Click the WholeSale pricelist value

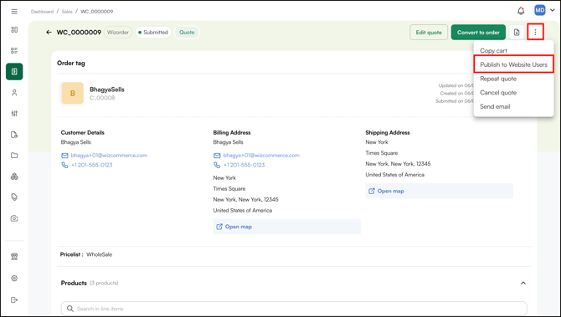tap(99, 254)
